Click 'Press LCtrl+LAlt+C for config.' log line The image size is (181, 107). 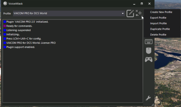(x=24, y=38)
